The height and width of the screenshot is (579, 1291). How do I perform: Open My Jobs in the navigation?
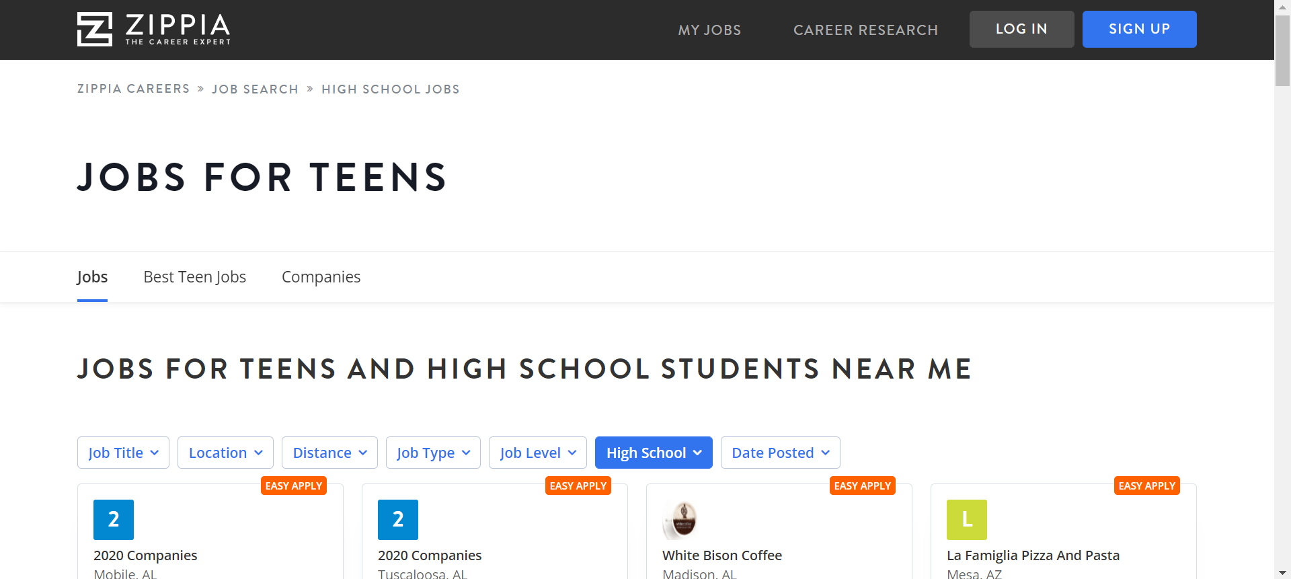(709, 30)
